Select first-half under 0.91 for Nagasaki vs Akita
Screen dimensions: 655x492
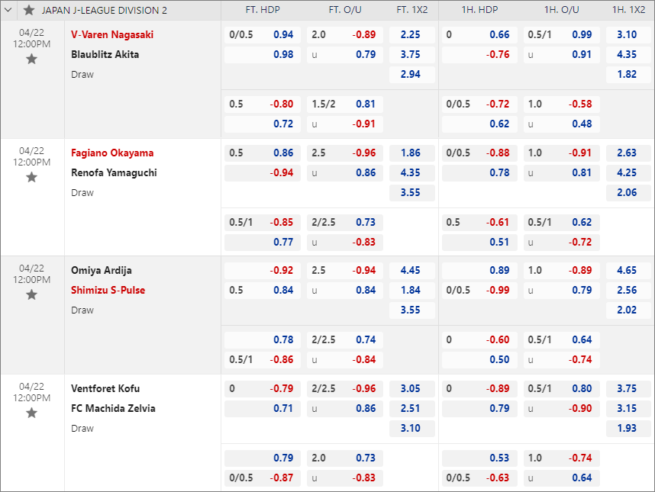tap(562, 54)
